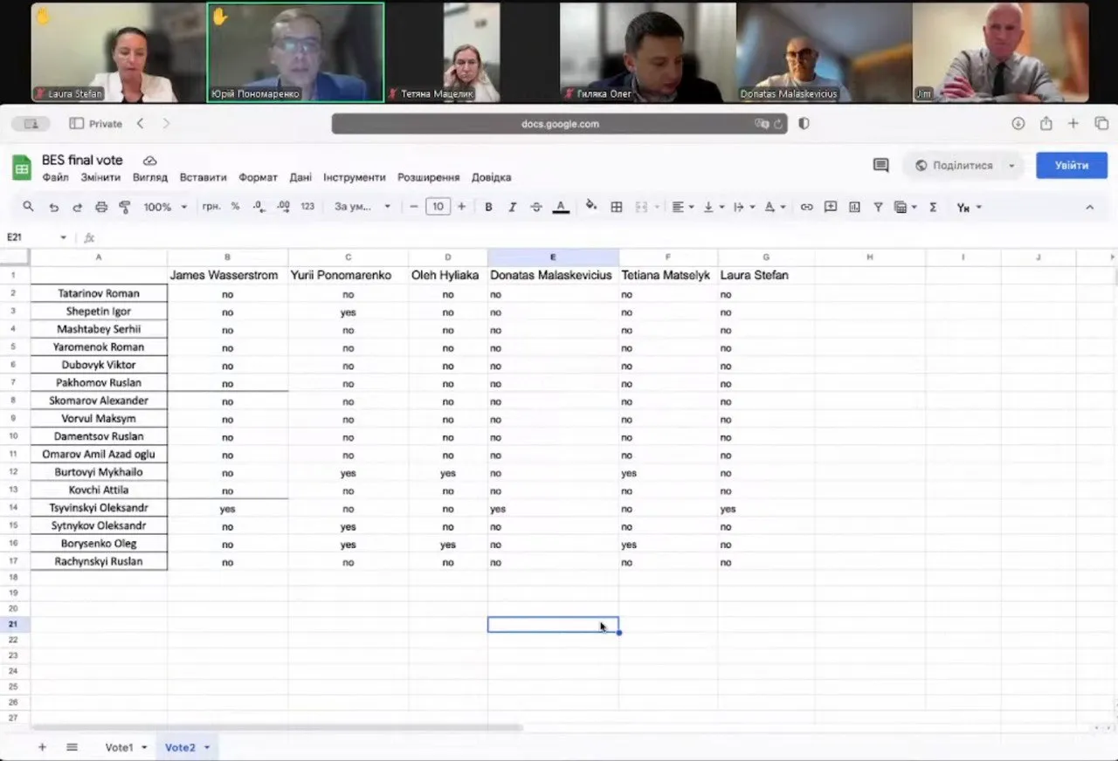Toggle bold formatting

coord(488,207)
